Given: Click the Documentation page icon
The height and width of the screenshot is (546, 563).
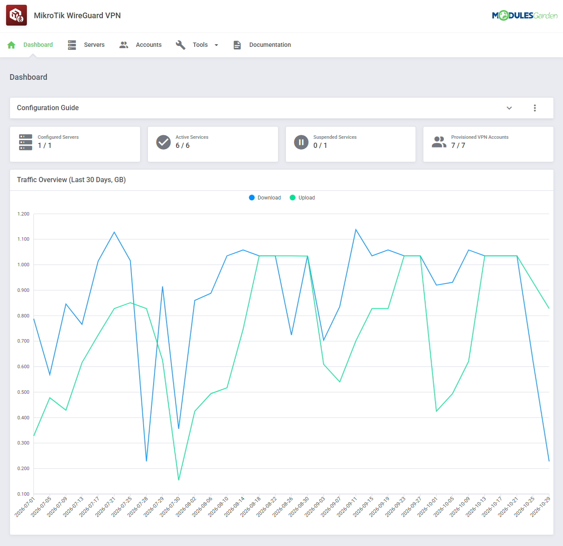Looking at the screenshot, I should 237,45.
